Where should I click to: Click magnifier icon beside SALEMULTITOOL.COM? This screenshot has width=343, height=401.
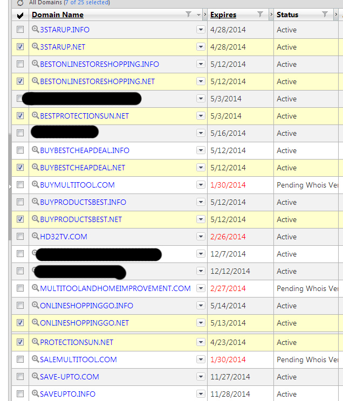(x=35, y=359)
